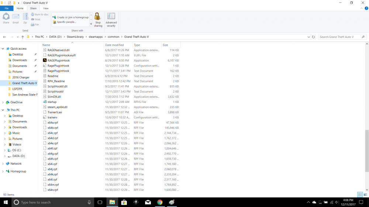369x207 pixels.
Task: Expand DATA (D:) drive node
Action: click(5, 156)
